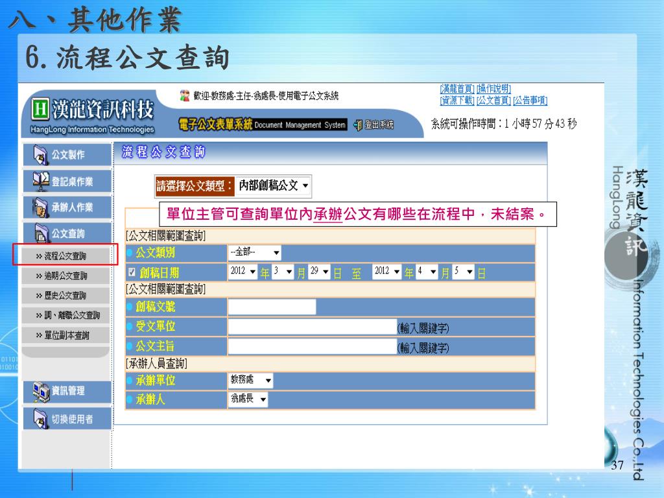Click the 資訊管理 computer icon
The image size is (664, 498).
point(41,391)
